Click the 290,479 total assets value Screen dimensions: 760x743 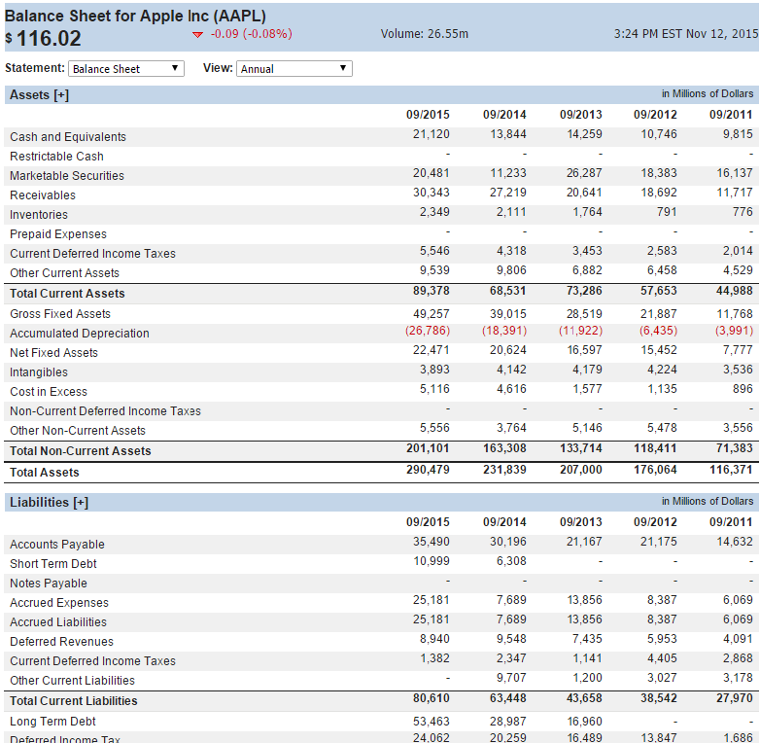[428, 470]
